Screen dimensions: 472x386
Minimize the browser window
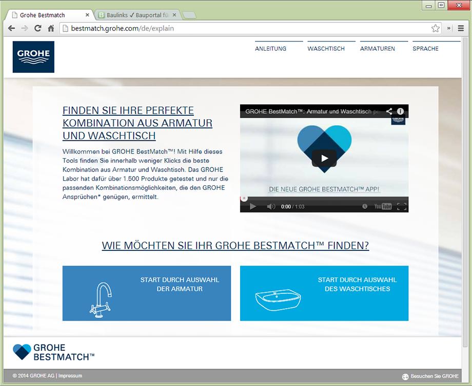pos(429,6)
